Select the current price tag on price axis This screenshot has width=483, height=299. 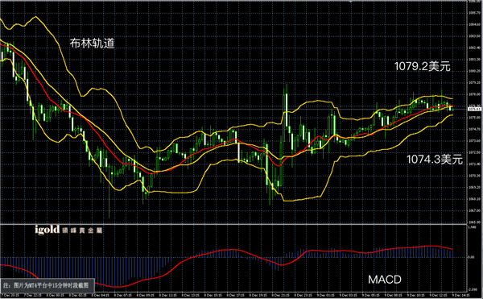475,109
